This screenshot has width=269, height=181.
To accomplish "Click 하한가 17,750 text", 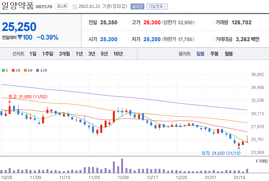I will [x=178, y=39].
